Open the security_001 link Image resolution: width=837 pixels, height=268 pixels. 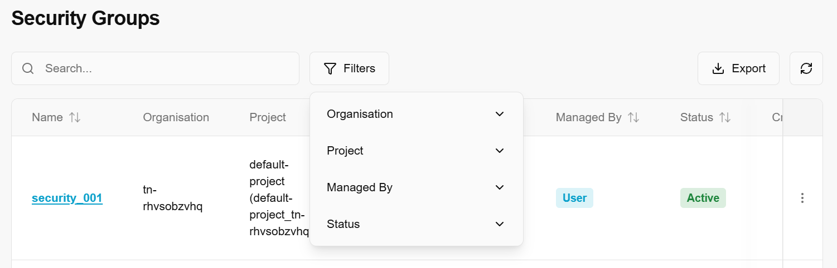[67, 198]
